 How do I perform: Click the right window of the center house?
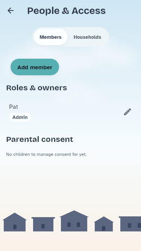(78, 225)
